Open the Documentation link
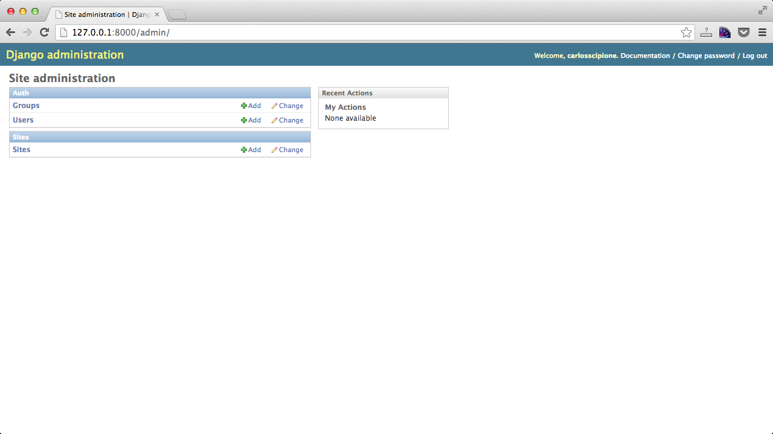 (x=645, y=56)
